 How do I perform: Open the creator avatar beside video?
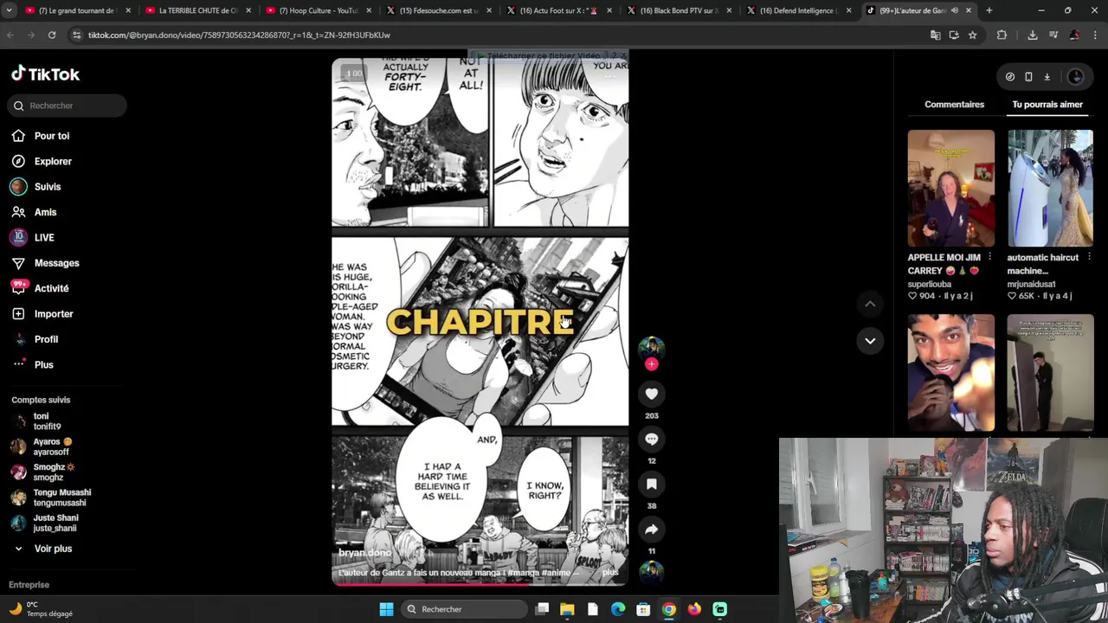652,347
